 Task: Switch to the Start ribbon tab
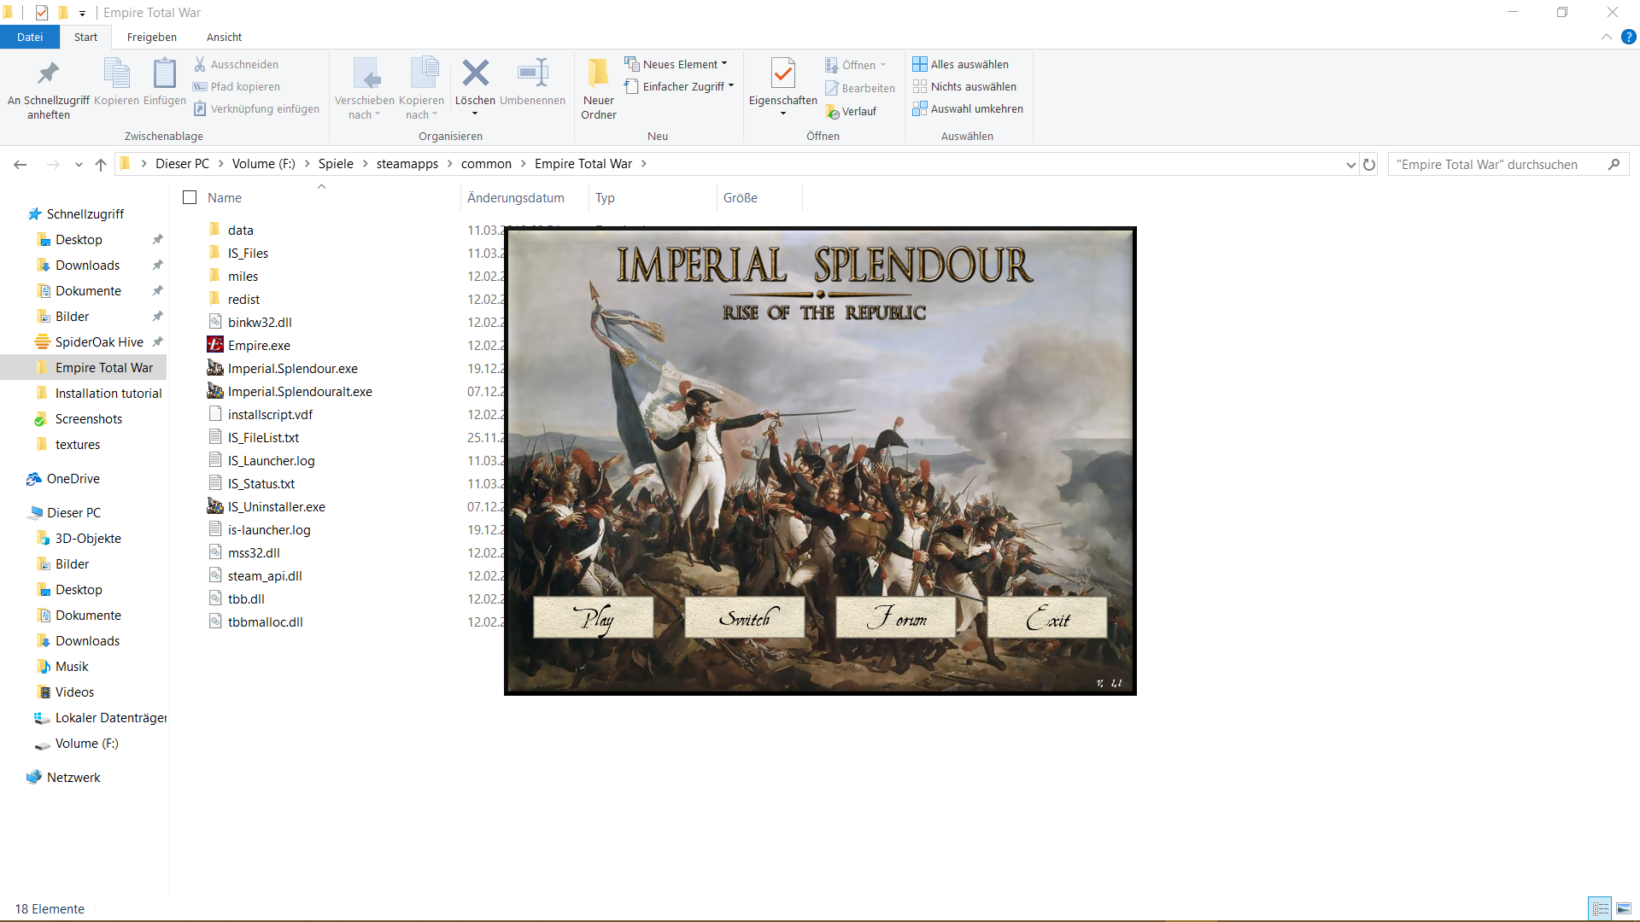coord(85,37)
